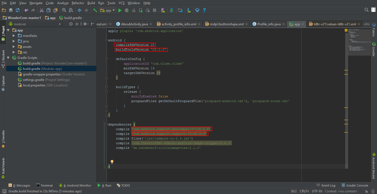
Task: Expand the res folder
Action: [14, 52]
